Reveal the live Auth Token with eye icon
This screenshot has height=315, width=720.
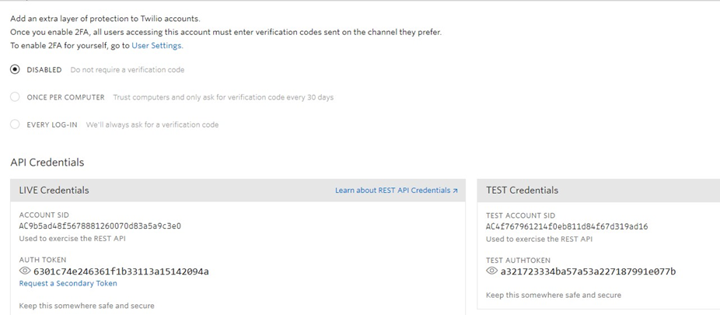click(25, 271)
